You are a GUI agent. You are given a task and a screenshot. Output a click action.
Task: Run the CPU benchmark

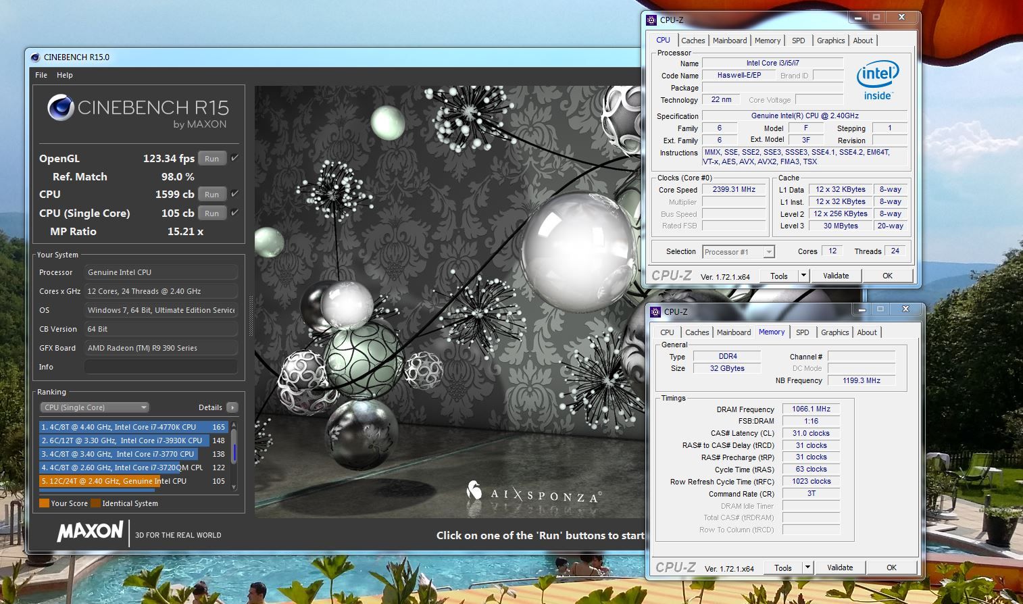(x=212, y=195)
